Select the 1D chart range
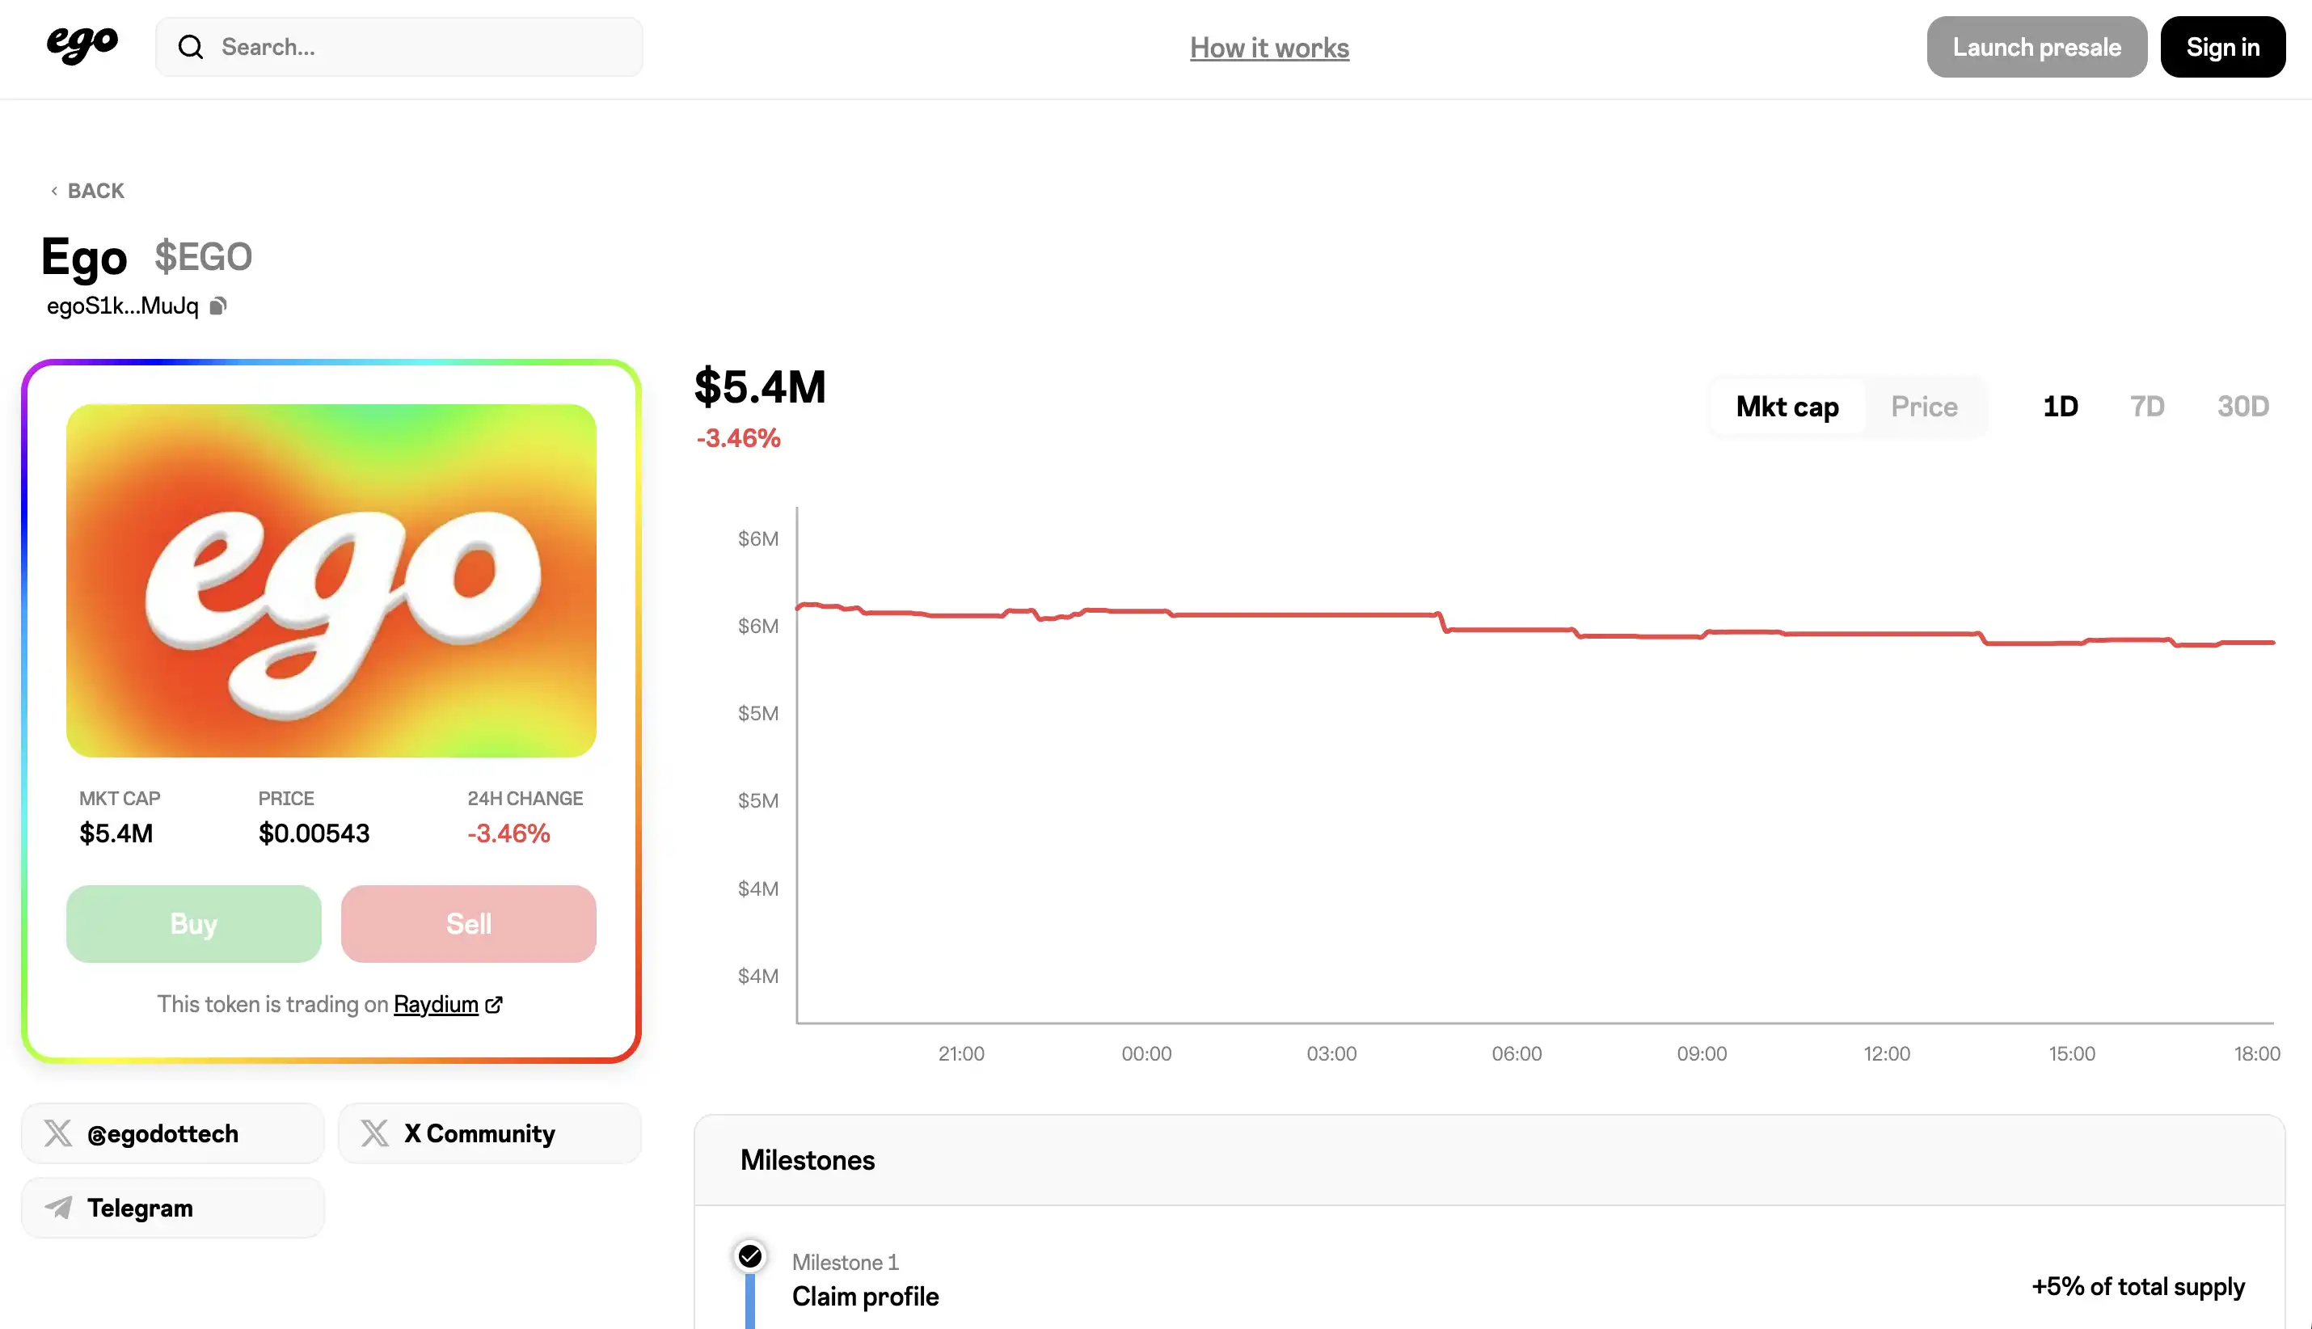The height and width of the screenshot is (1329, 2312). pyautogui.click(x=2059, y=407)
